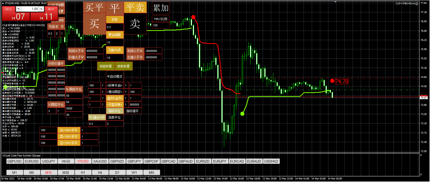430x182 pixels.
Task: Collapse the one-click trading panel arrow beside XTIUSD,M15
Action: click(3, 3)
